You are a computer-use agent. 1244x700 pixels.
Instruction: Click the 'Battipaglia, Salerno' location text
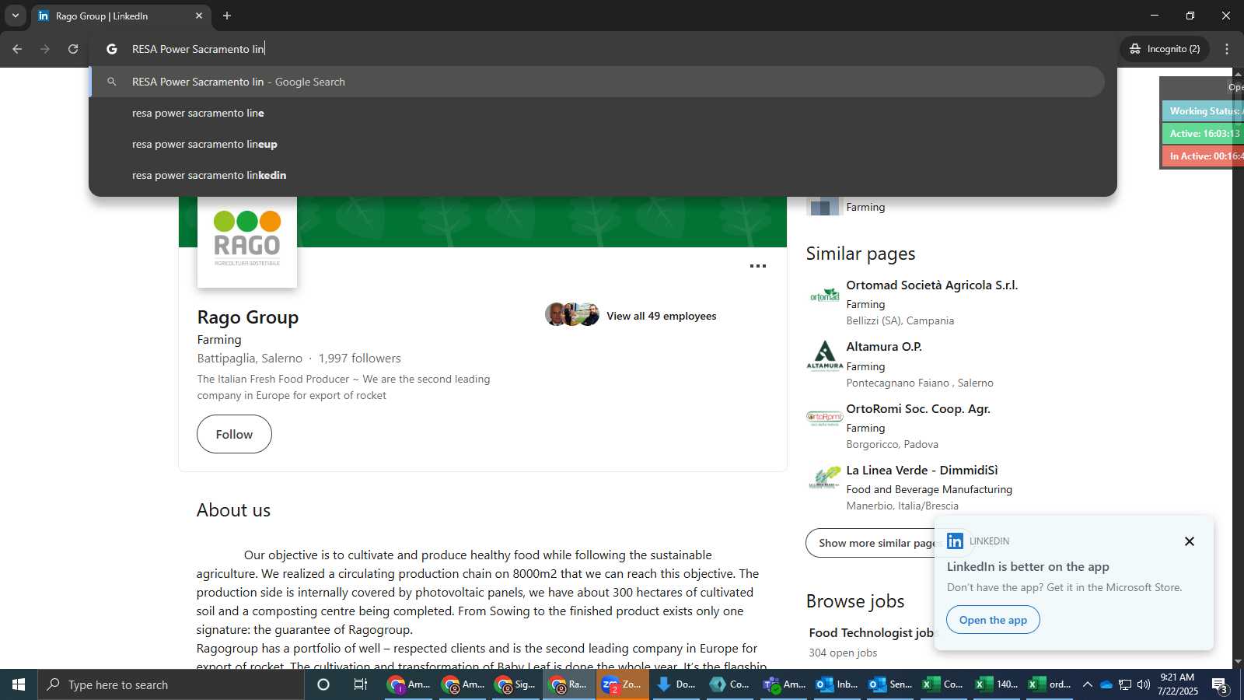250,359
